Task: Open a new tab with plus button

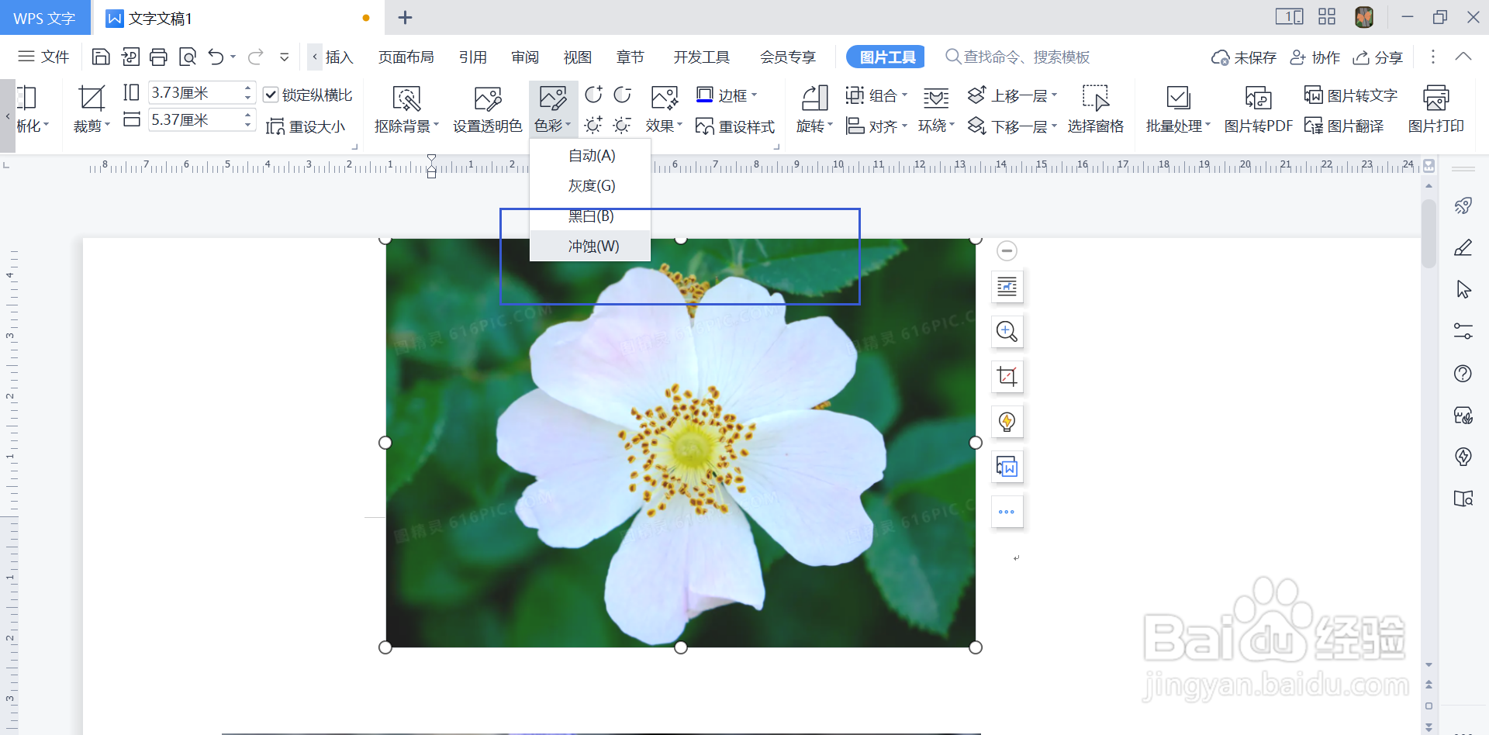Action: coord(405,17)
